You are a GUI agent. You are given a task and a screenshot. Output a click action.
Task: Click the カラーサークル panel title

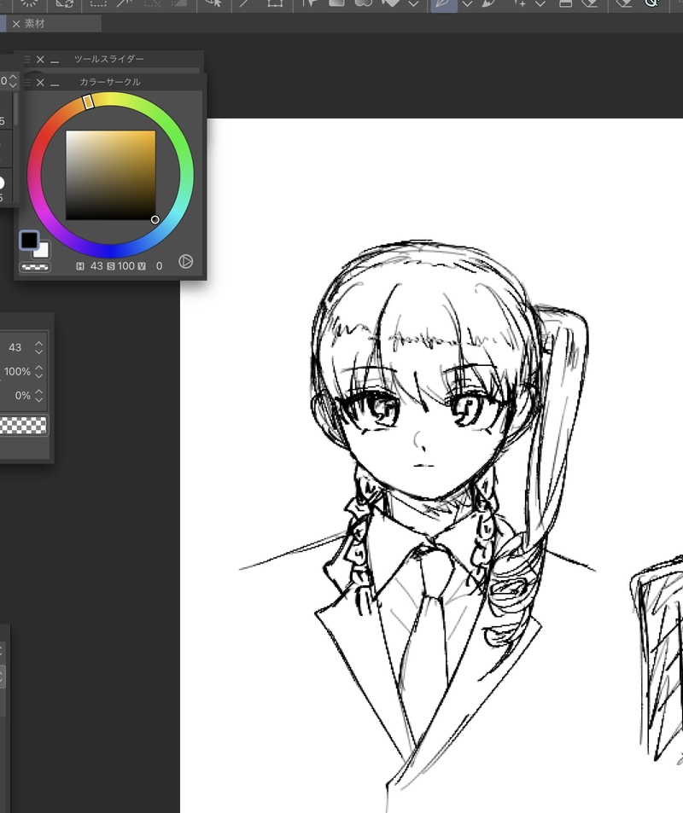(x=109, y=82)
